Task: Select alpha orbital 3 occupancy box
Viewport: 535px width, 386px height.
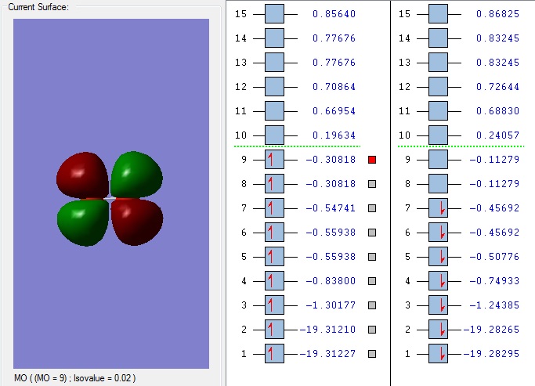Action: (x=274, y=305)
